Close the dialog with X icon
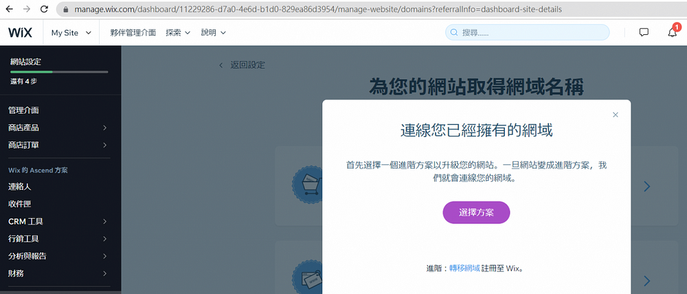The height and width of the screenshot is (294, 687). tap(615, 115)
